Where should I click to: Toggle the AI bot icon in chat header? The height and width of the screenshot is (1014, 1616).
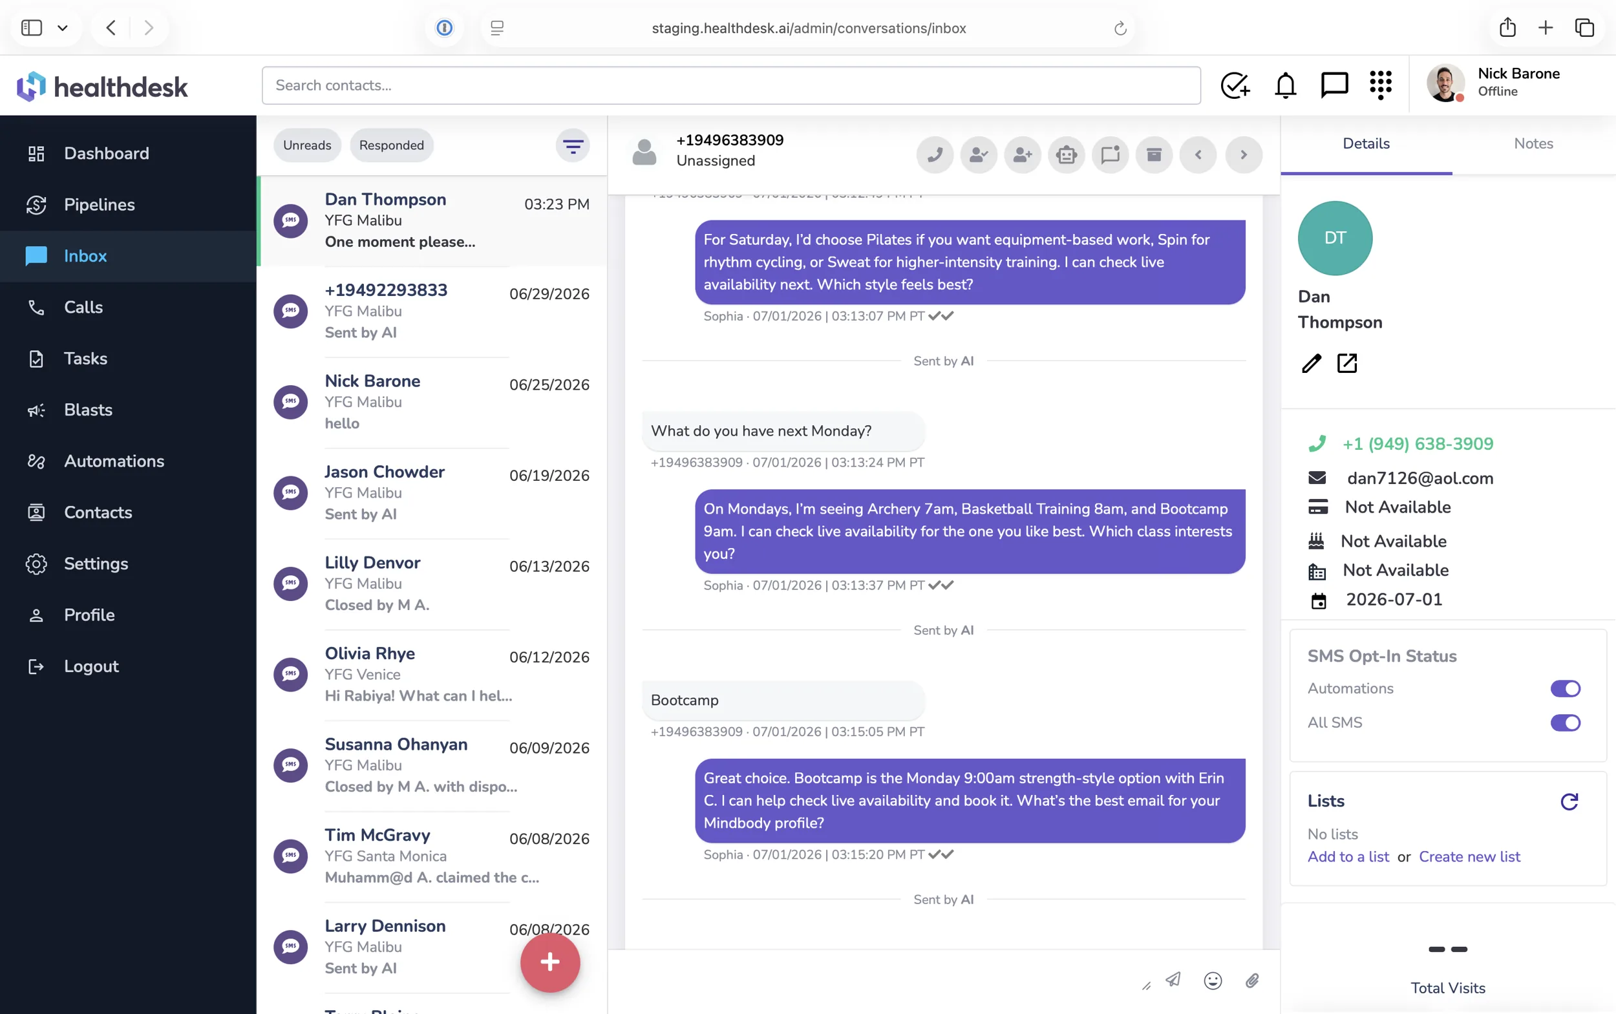(1067, 155)
